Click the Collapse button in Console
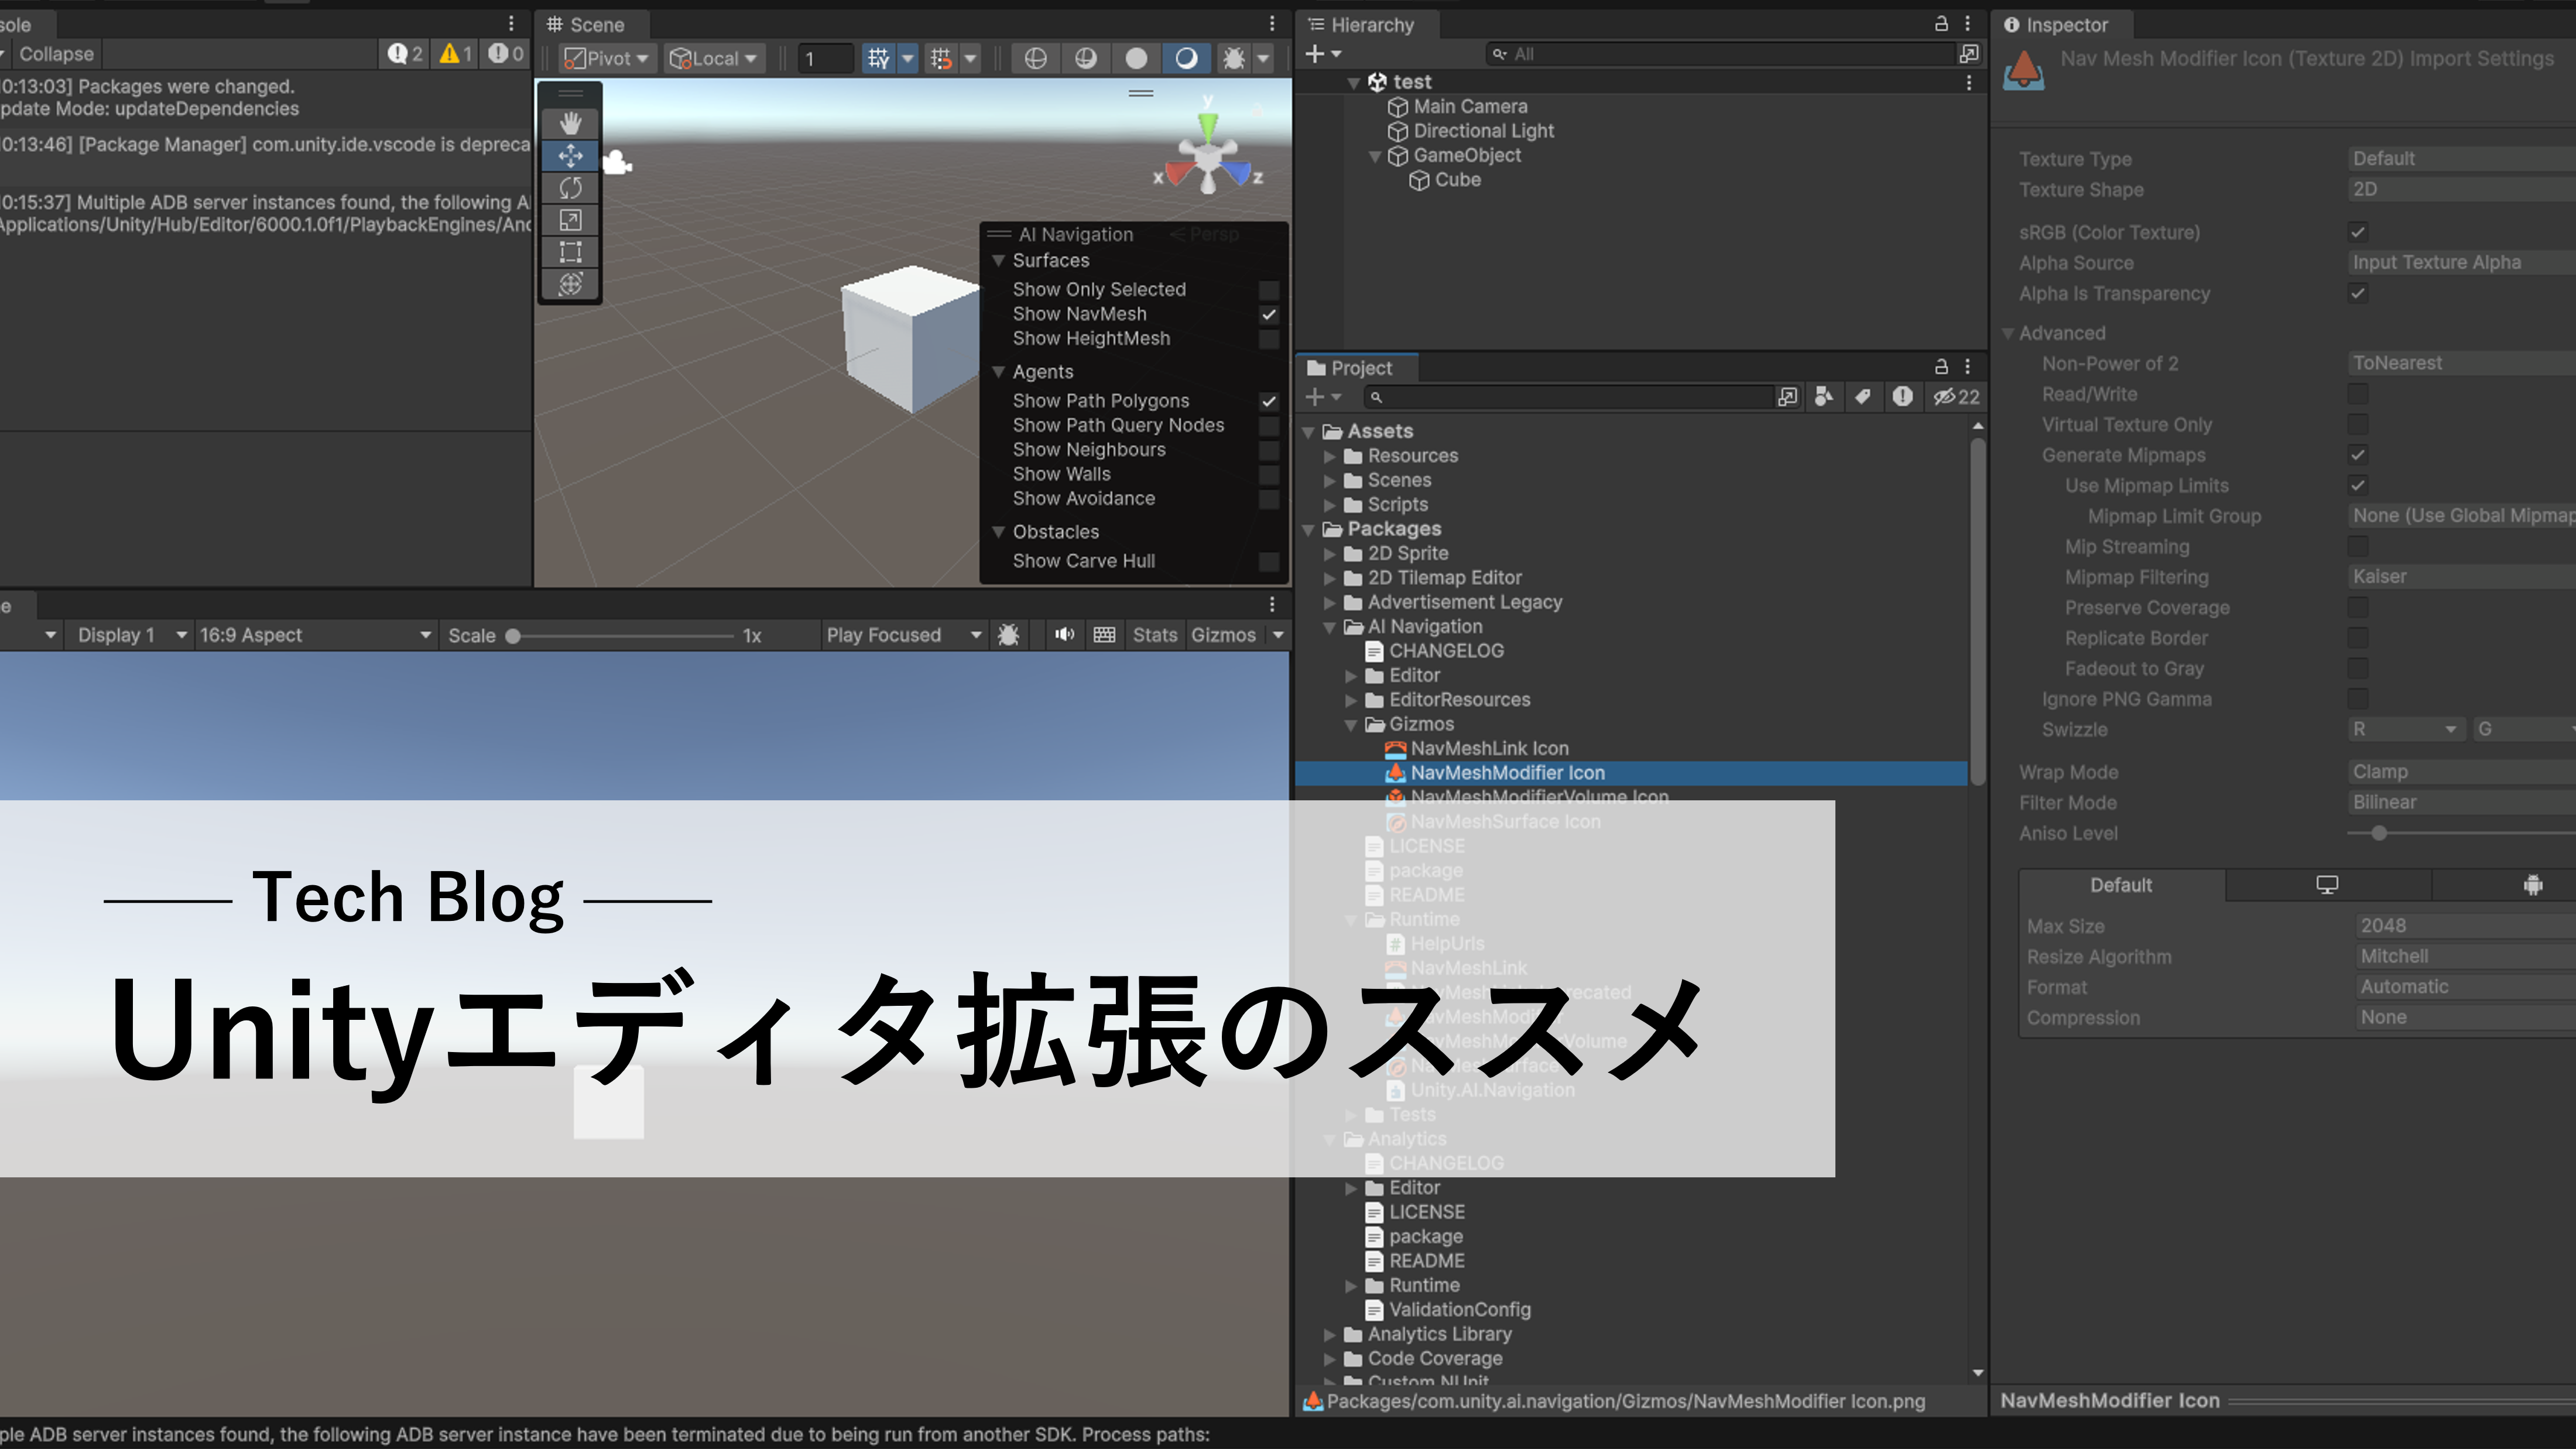 click(x=55, y=54)
